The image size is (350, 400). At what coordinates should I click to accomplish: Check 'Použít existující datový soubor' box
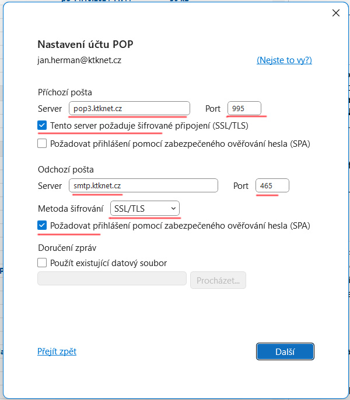point(42,263)
